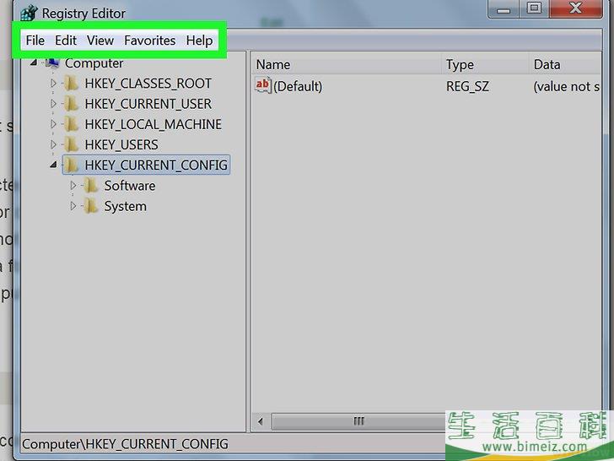614x461 pixels.
Task: Minimize the Registry Editor window
Action: [504, 8]
